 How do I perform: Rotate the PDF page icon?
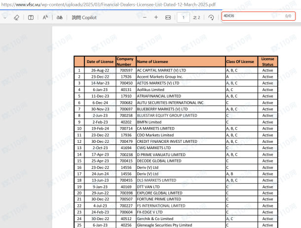click(211, 18)
